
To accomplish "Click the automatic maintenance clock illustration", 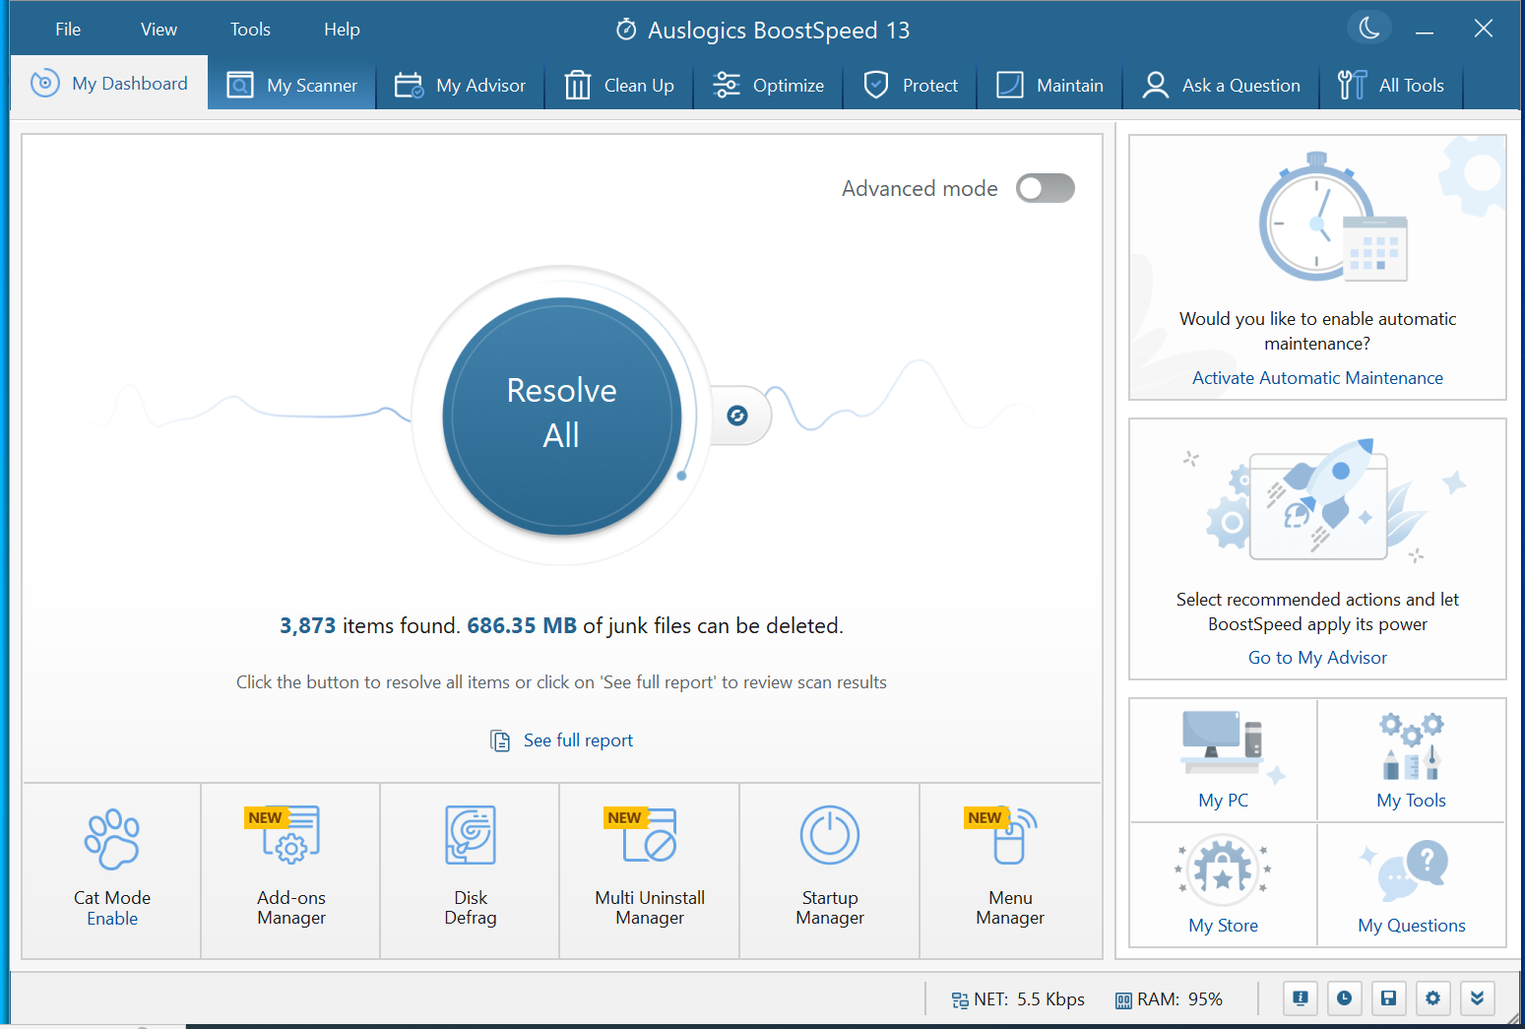I will 1333,219.
